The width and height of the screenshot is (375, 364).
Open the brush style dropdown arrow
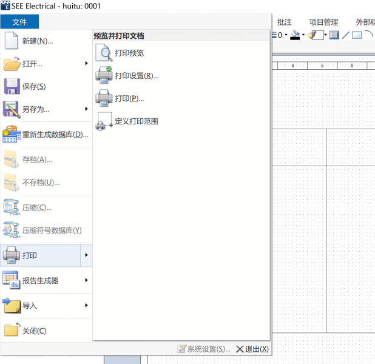pos(325,35)
